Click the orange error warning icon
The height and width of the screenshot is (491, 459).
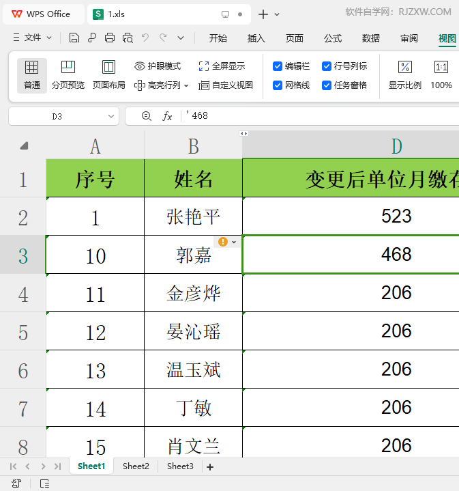222,242
